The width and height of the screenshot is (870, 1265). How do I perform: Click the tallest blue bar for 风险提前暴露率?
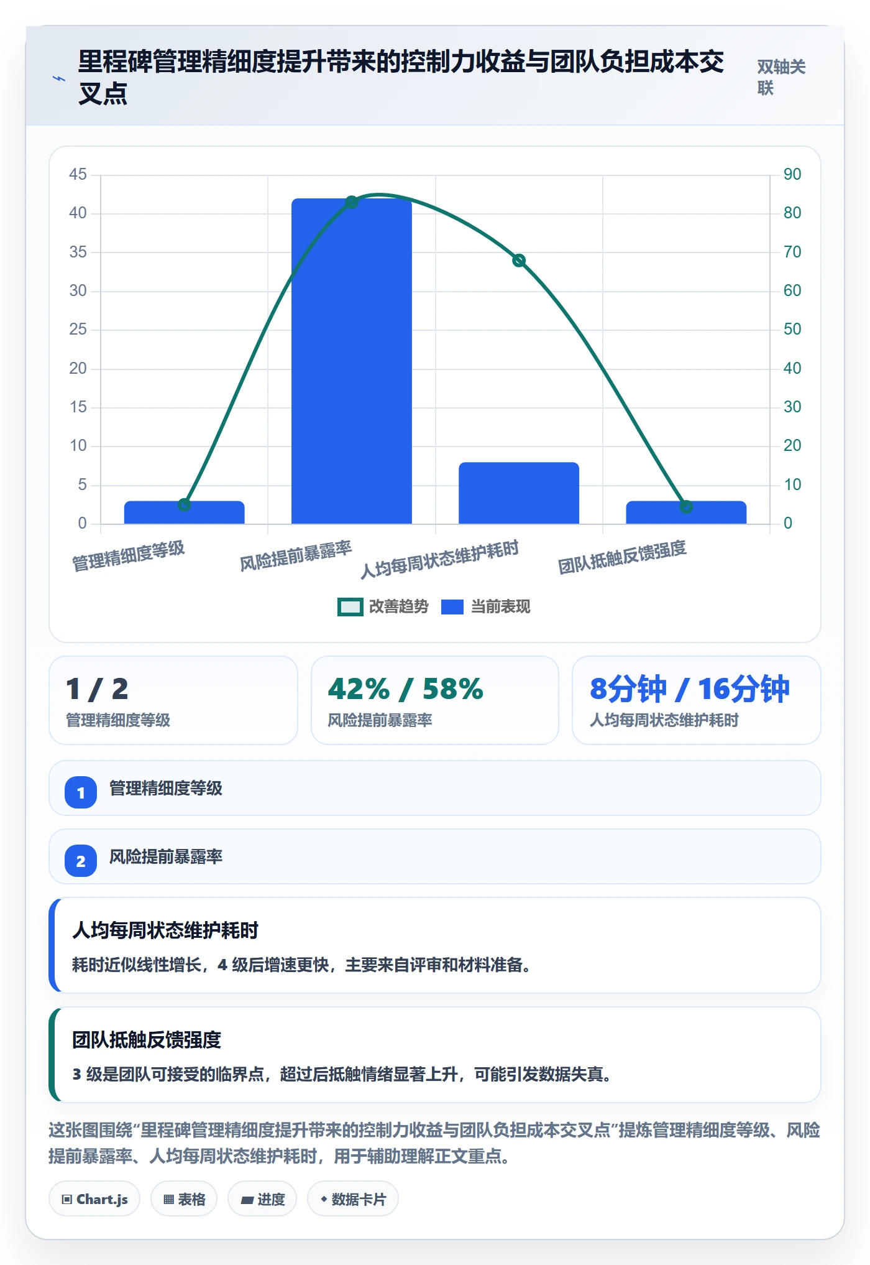(352, 361)
